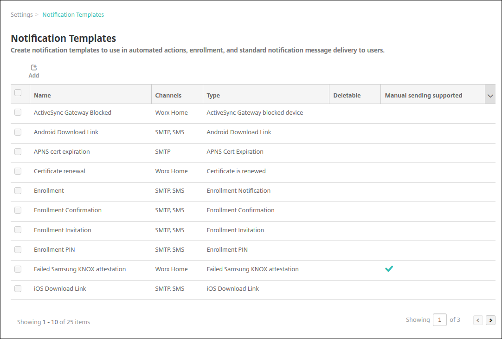Open the Enrollment Invitation template row
Screen dimensions: 502x339
(x=62, y=230)
